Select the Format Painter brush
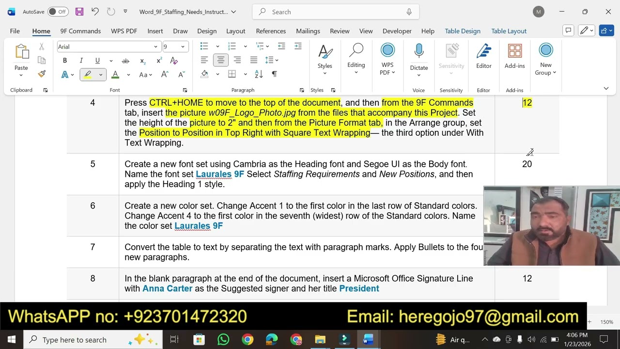This screenshot has width=620, height=349. tap(42, 74)
